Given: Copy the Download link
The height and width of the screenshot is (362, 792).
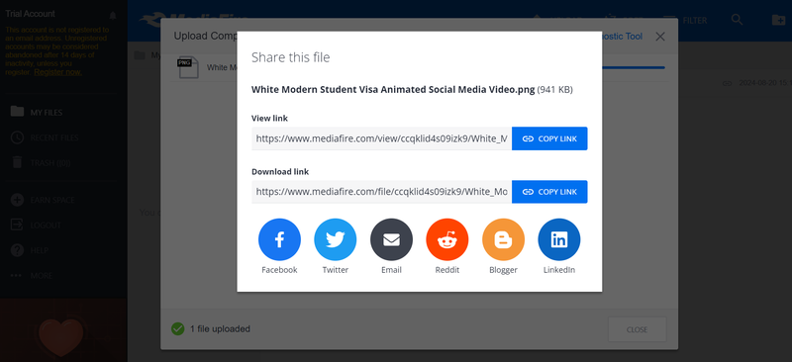Looking at the screenshot, I should click(x=549, y=192).
